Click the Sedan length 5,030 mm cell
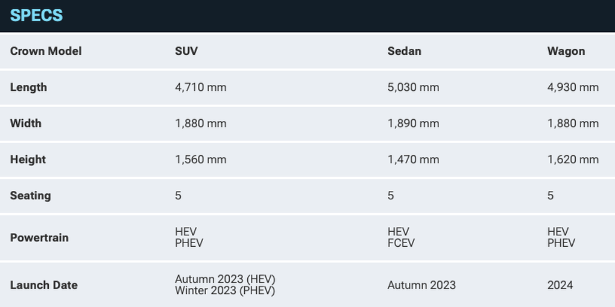615x307 pixels. [414, 87]
